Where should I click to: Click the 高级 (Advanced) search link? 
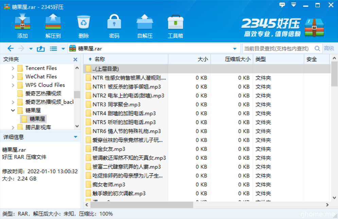pos(329,48)
